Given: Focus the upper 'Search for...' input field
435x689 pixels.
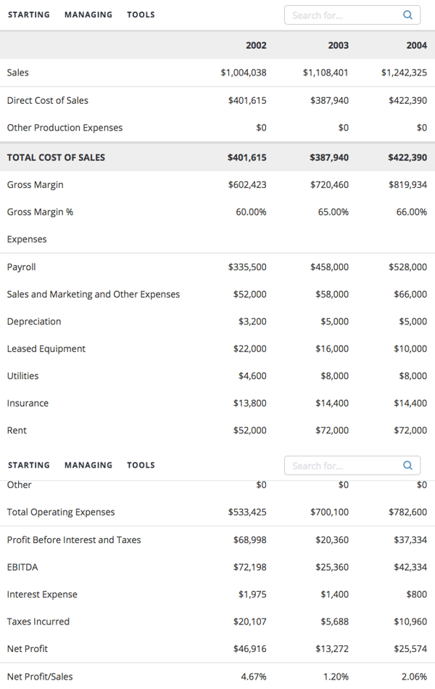Looking at the screenshot, I should (x=341, y=15).
